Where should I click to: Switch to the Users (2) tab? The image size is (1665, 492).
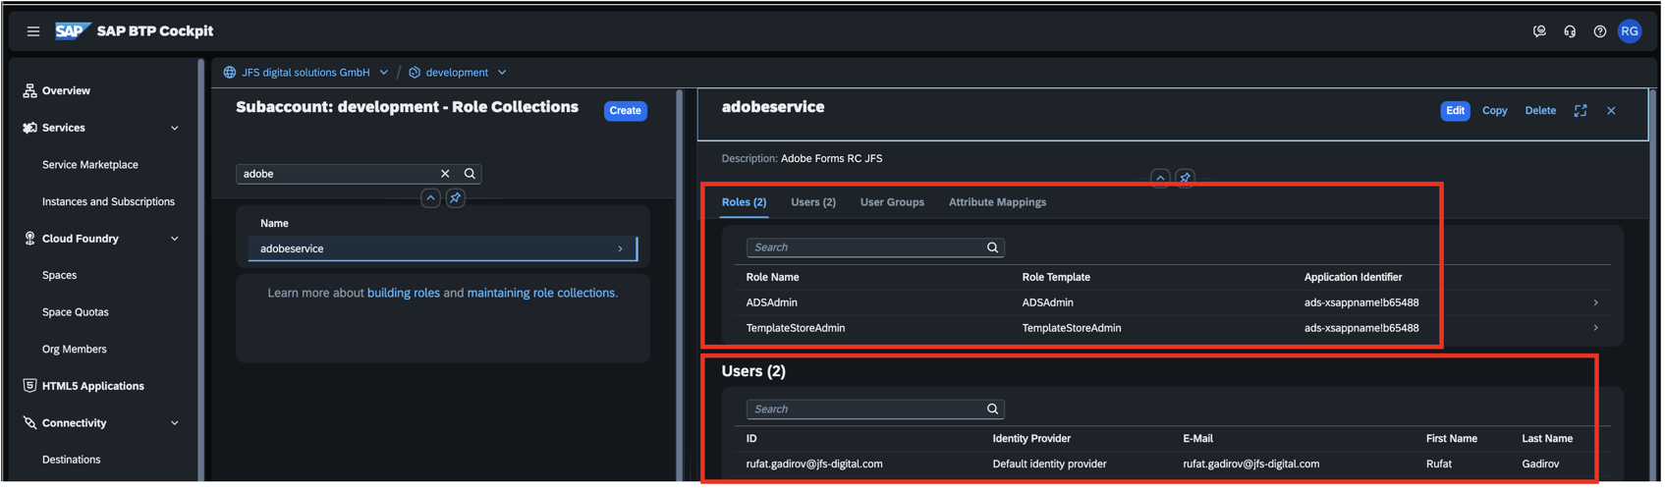click(x=812, y=202)
